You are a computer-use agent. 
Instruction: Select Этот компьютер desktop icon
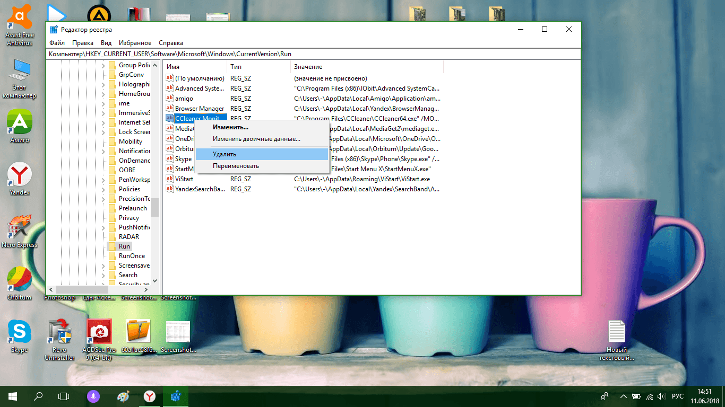20,78
